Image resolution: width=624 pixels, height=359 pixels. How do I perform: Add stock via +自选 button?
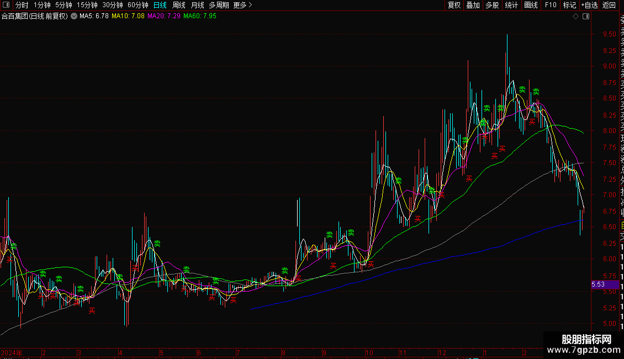click(589, 5)
